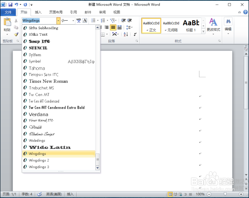Image resolution: width=249 pixels, height=198 pixels.
Task: Click the blue Help question mark icon
Action: click(245, 12)
